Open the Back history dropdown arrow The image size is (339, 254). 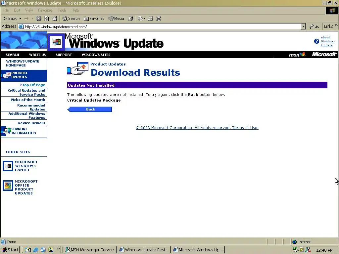[20, 19]
